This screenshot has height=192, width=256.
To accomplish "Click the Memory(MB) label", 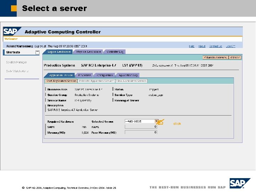I will [x=56, y=133].
